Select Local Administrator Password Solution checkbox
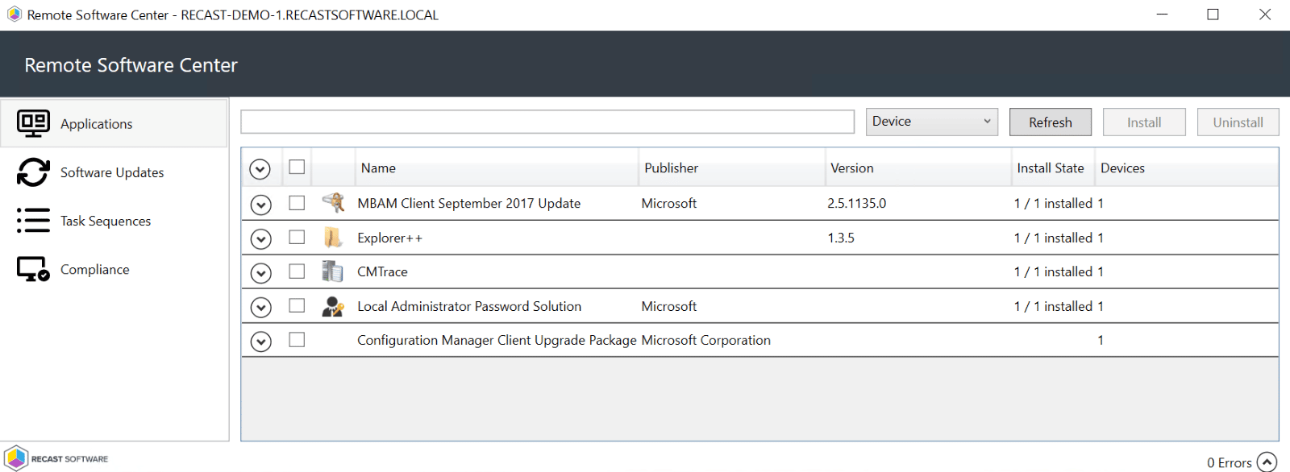 297,305
